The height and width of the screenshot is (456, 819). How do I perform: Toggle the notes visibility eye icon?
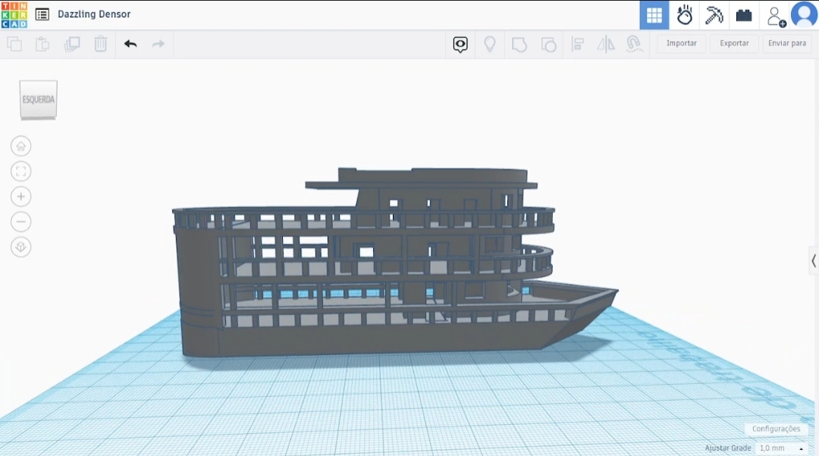pos(460,45)
